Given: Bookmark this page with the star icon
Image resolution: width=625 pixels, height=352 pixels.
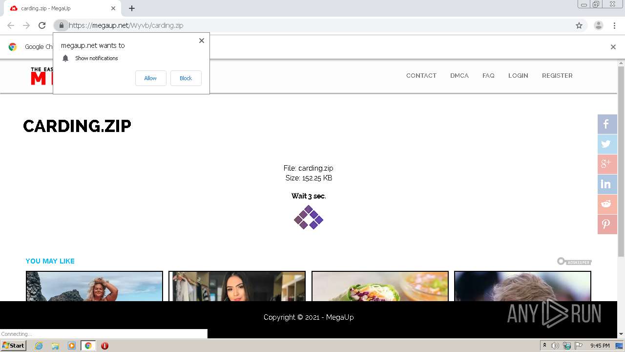Looking at the screenshot, I should point(579,25).
